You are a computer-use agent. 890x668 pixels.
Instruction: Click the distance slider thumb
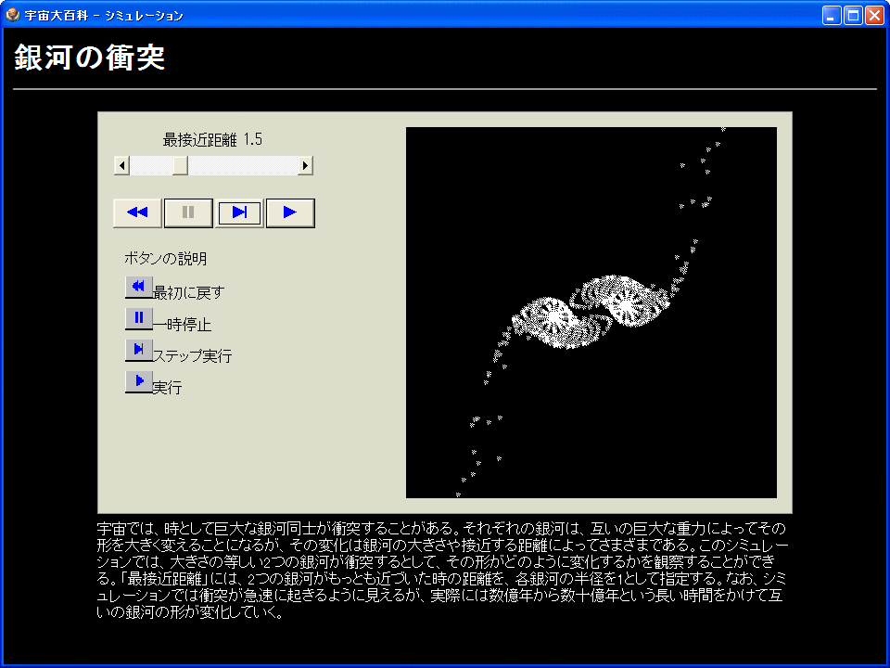(x=180, y=166)
